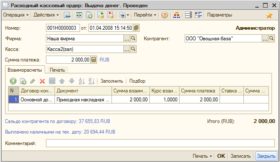The height and width of the screenshot is (162, 280).
Task: Select the Взаиморасчеты tab
Action: click(x=25, y=70)
